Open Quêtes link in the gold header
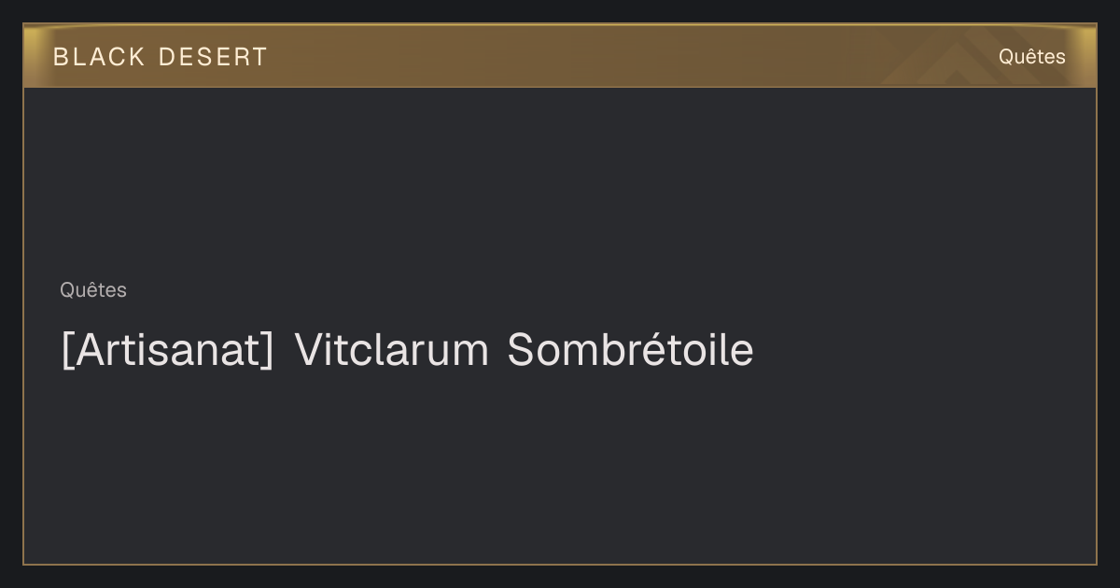This screenshot has height=588, width=1120. pos(1031,57)
